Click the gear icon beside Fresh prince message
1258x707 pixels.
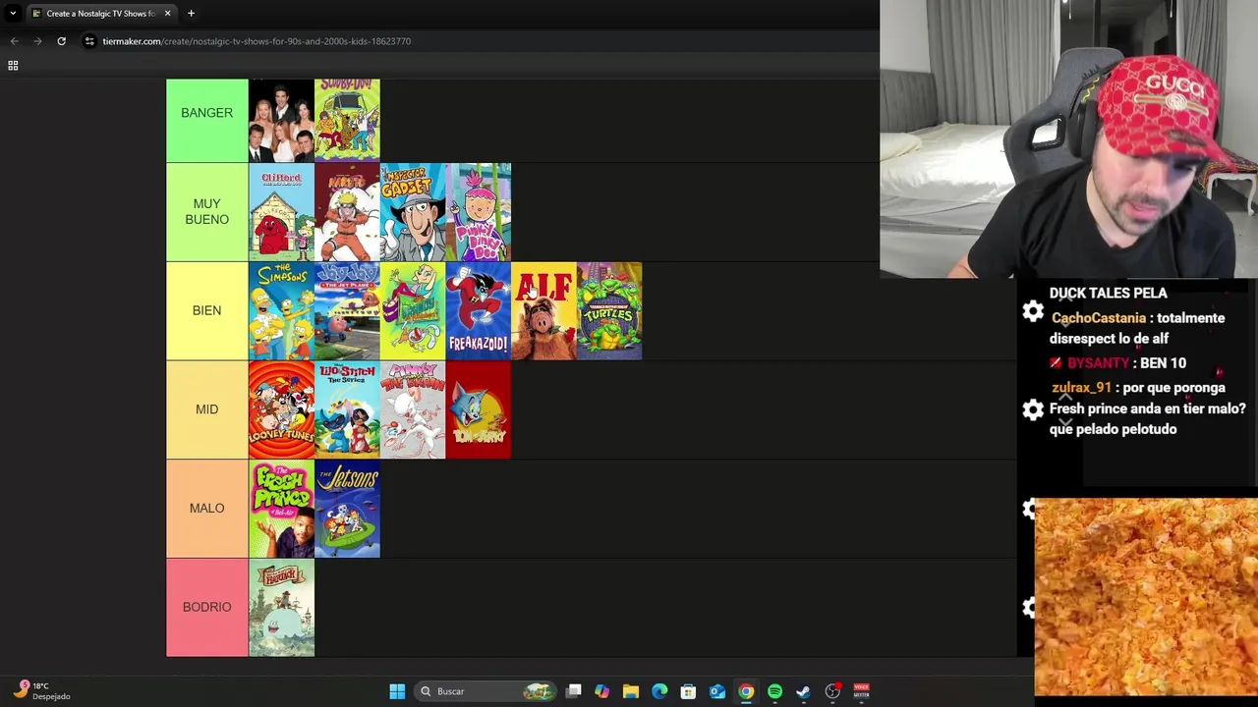pyautogui.click(x=1033, y=410)
